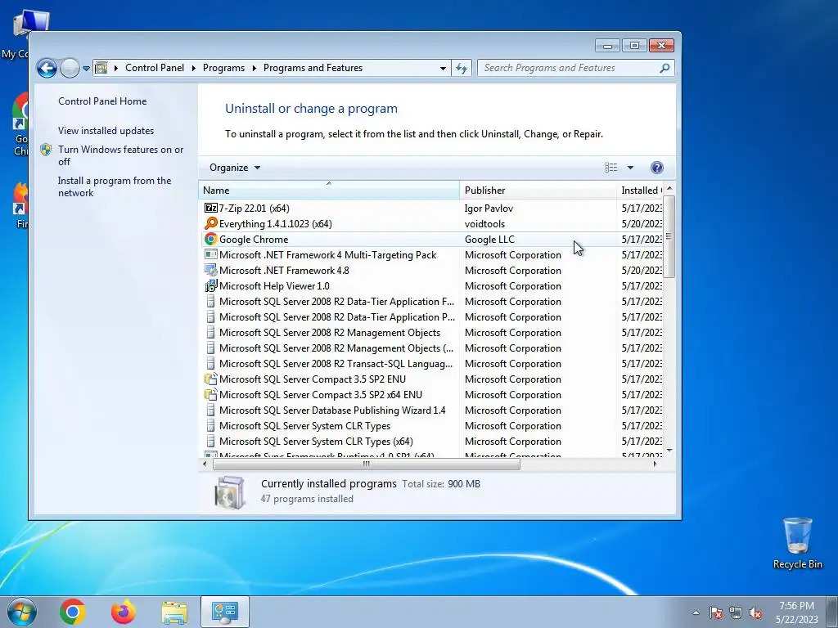Image resolution: width=838 pixels, height=628 pixels.
Task: Click the Control Panel icon in the address bar
Action: [101, 68]
